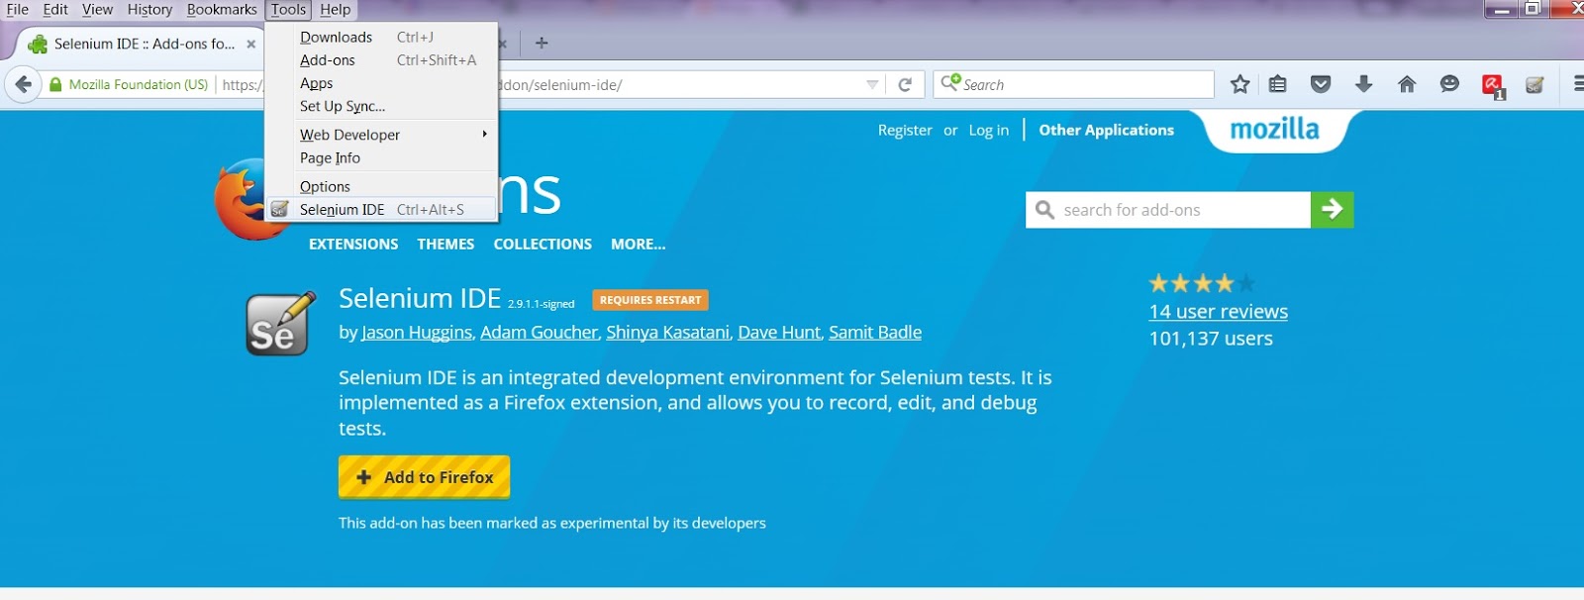Open author Dave Hunt profile
The width and height of the screenshot is (1584, 600).
pos(779,333)
